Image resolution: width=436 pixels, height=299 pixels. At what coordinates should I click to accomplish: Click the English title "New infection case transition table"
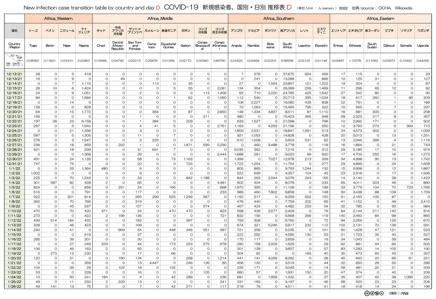pos(65,8)
